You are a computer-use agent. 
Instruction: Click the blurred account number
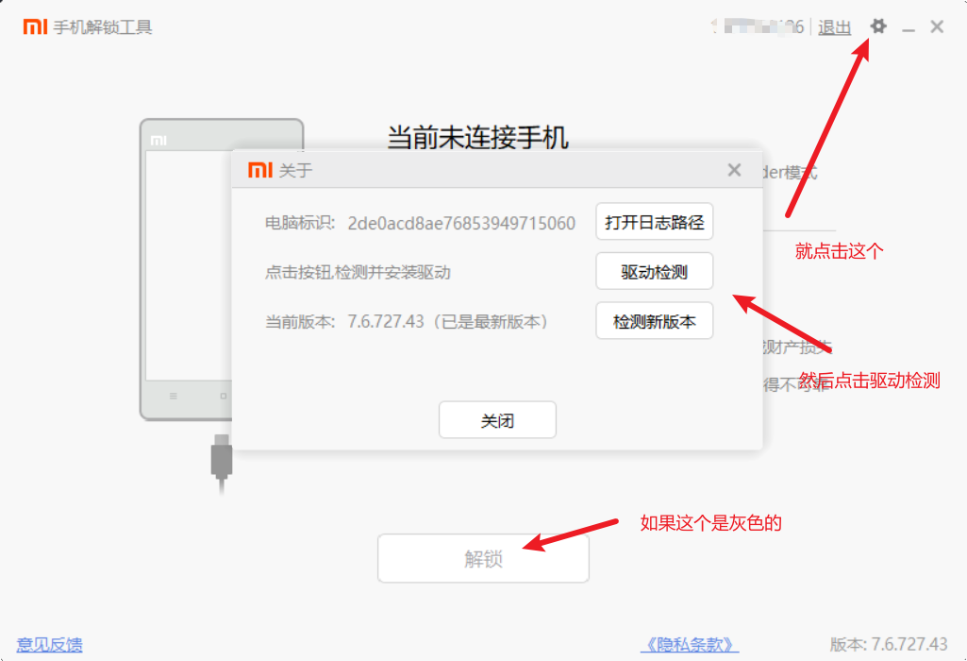pos(758,27)
